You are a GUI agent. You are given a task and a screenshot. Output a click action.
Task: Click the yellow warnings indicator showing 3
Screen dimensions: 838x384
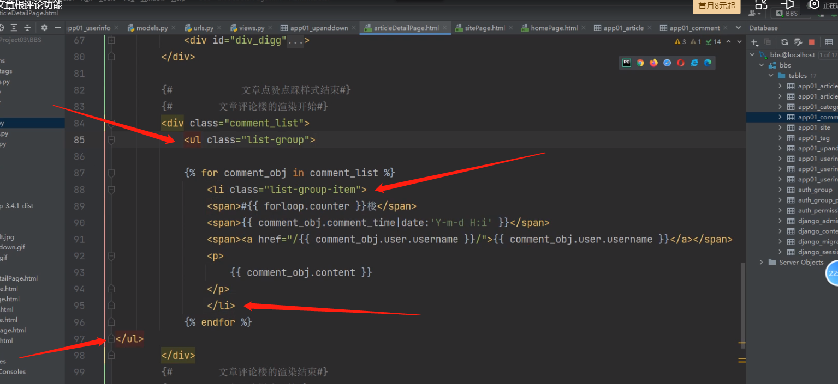pyautogui.click(x=680, y=42)
